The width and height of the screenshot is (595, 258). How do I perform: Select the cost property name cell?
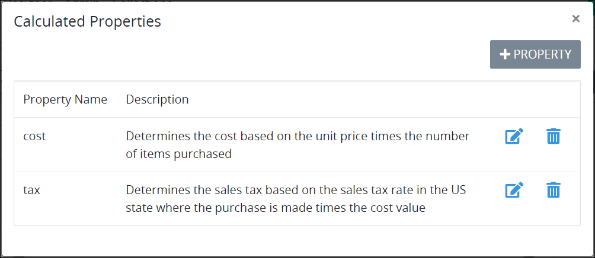34,136
